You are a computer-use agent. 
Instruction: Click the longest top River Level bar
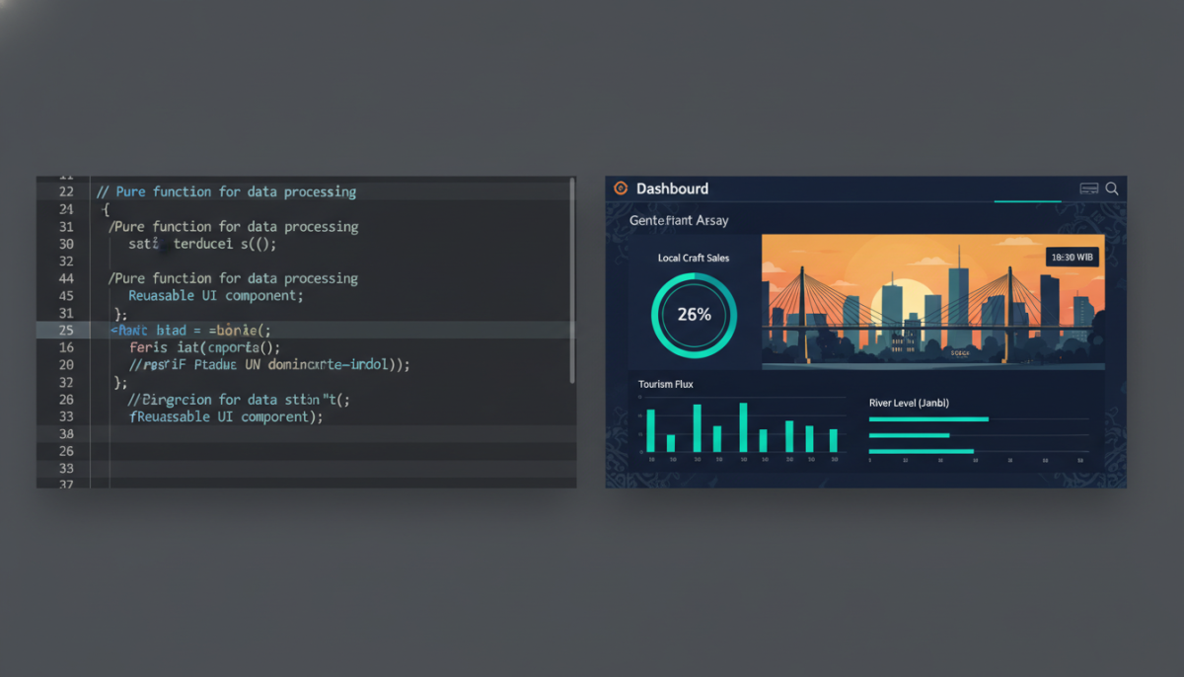tap(928, 419)
